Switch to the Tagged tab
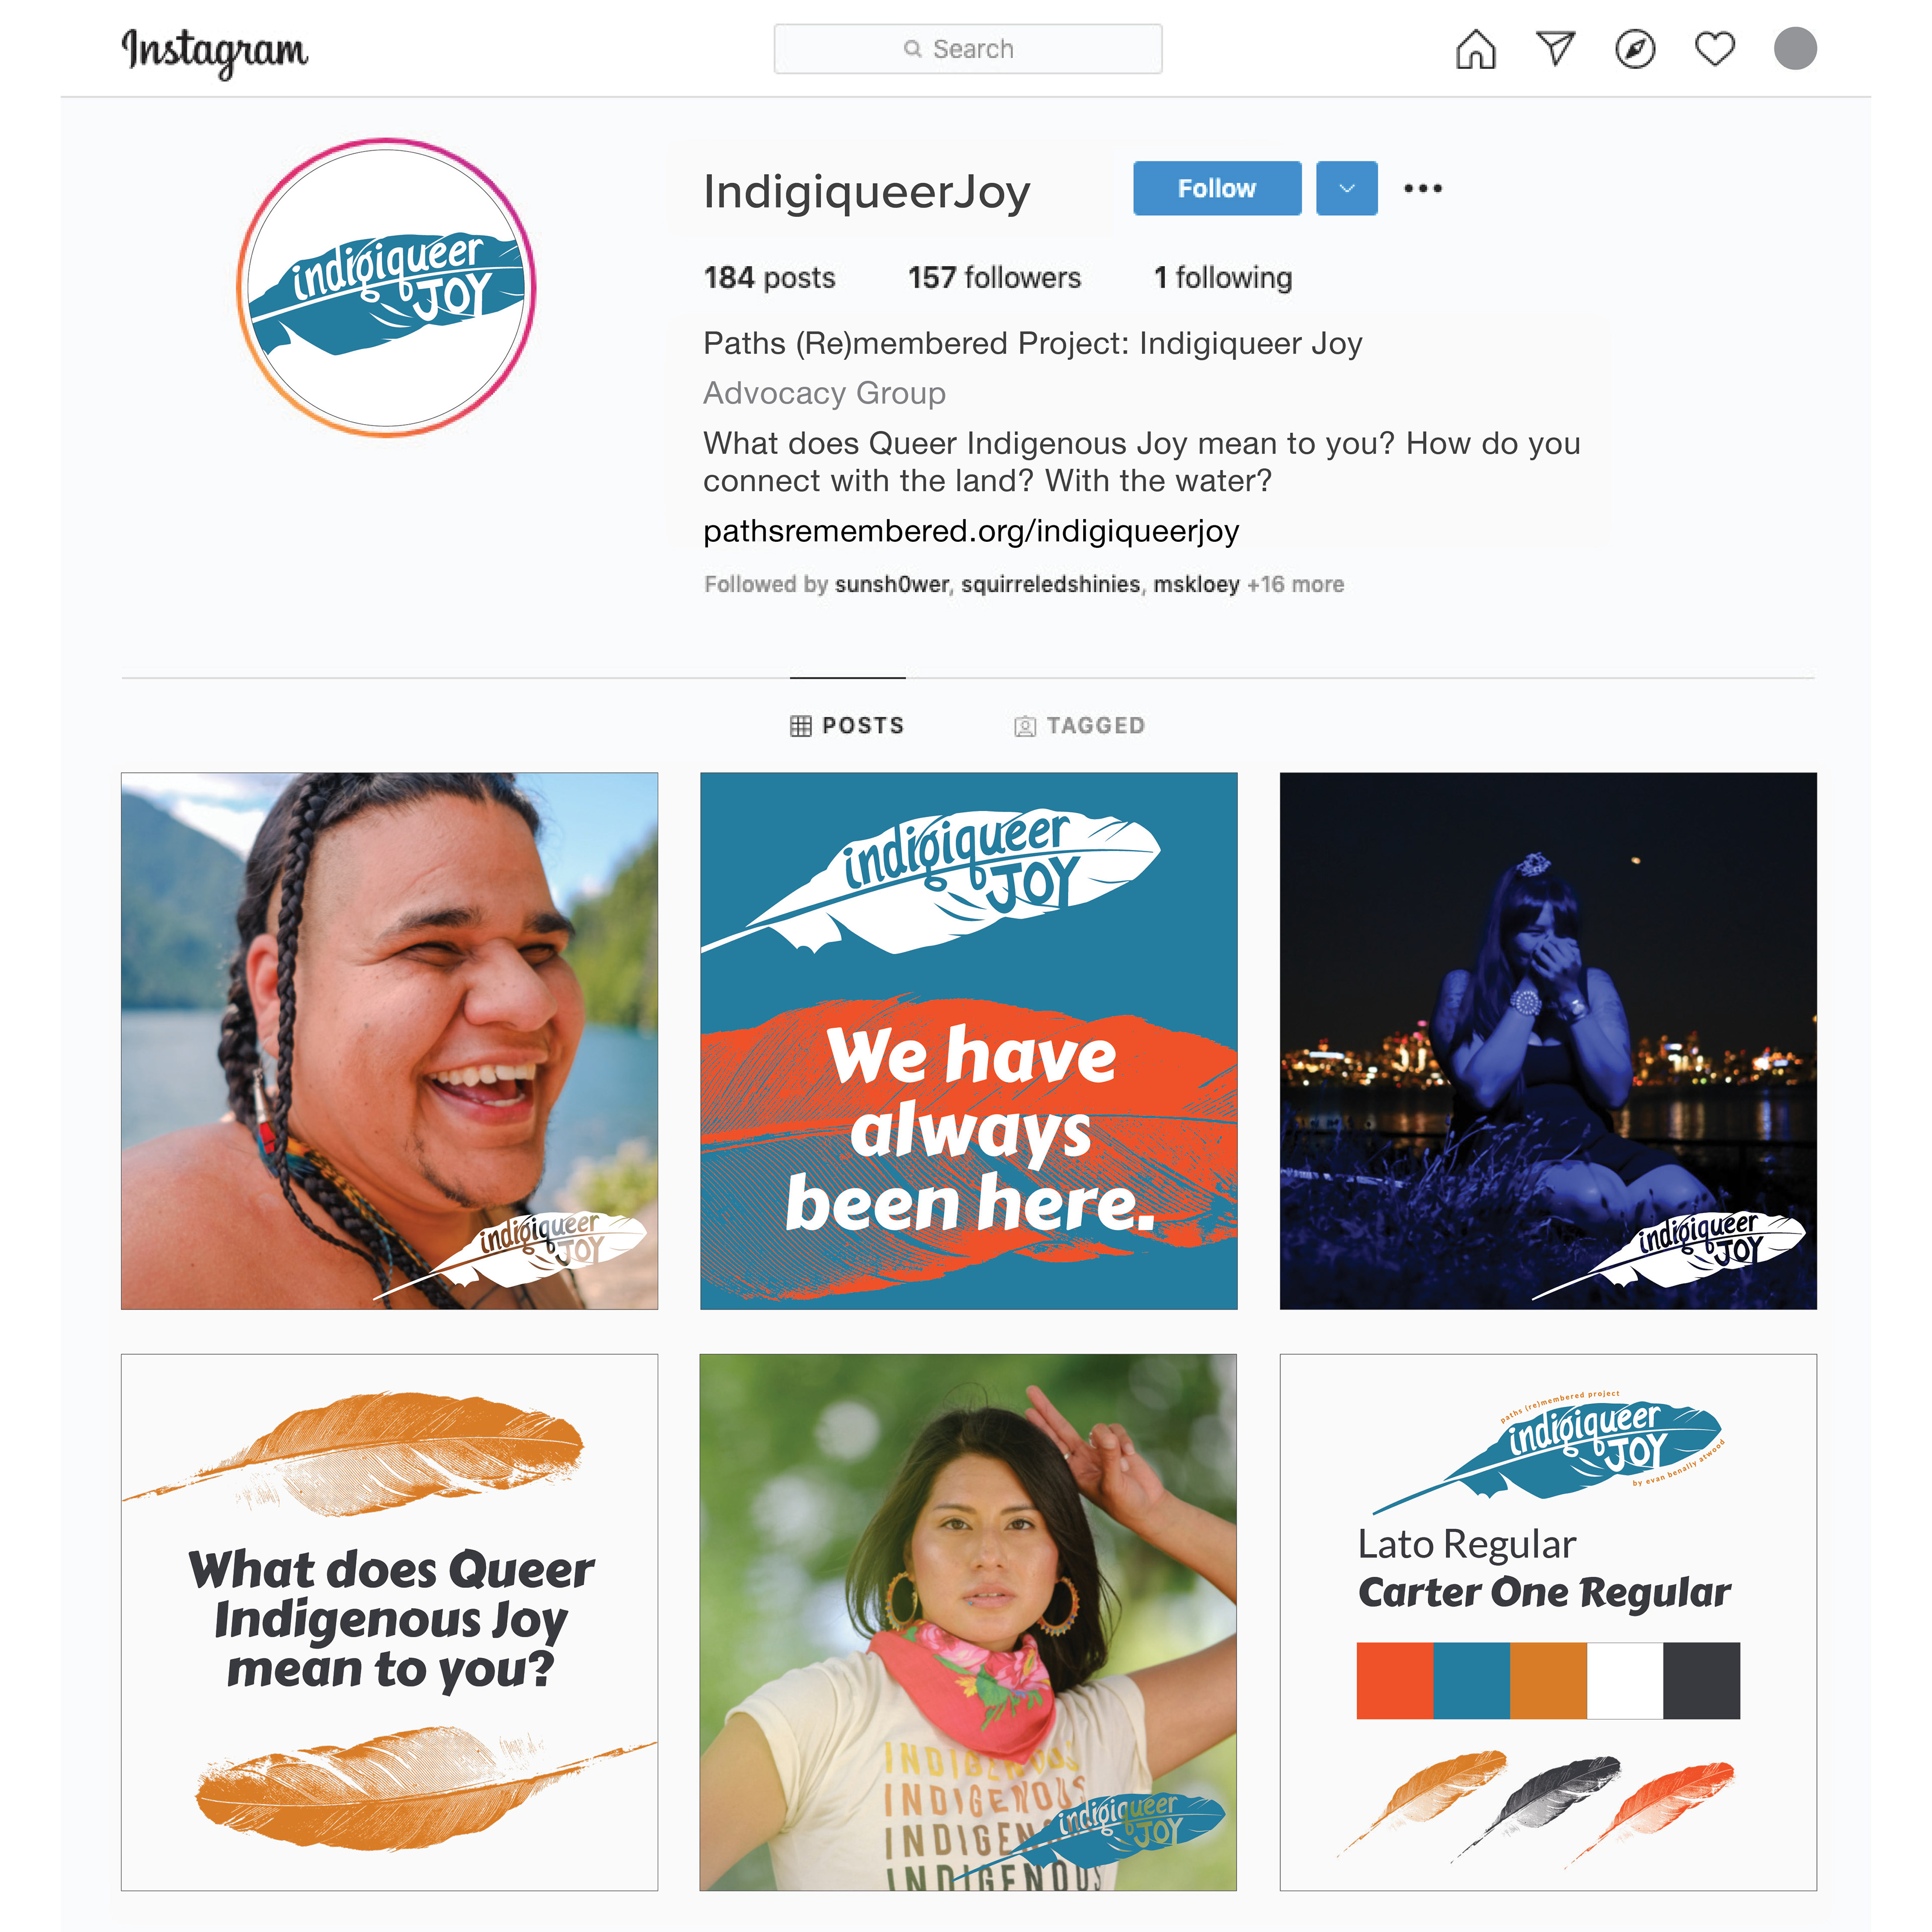1932x1932 pixels. click(1080, 725)
